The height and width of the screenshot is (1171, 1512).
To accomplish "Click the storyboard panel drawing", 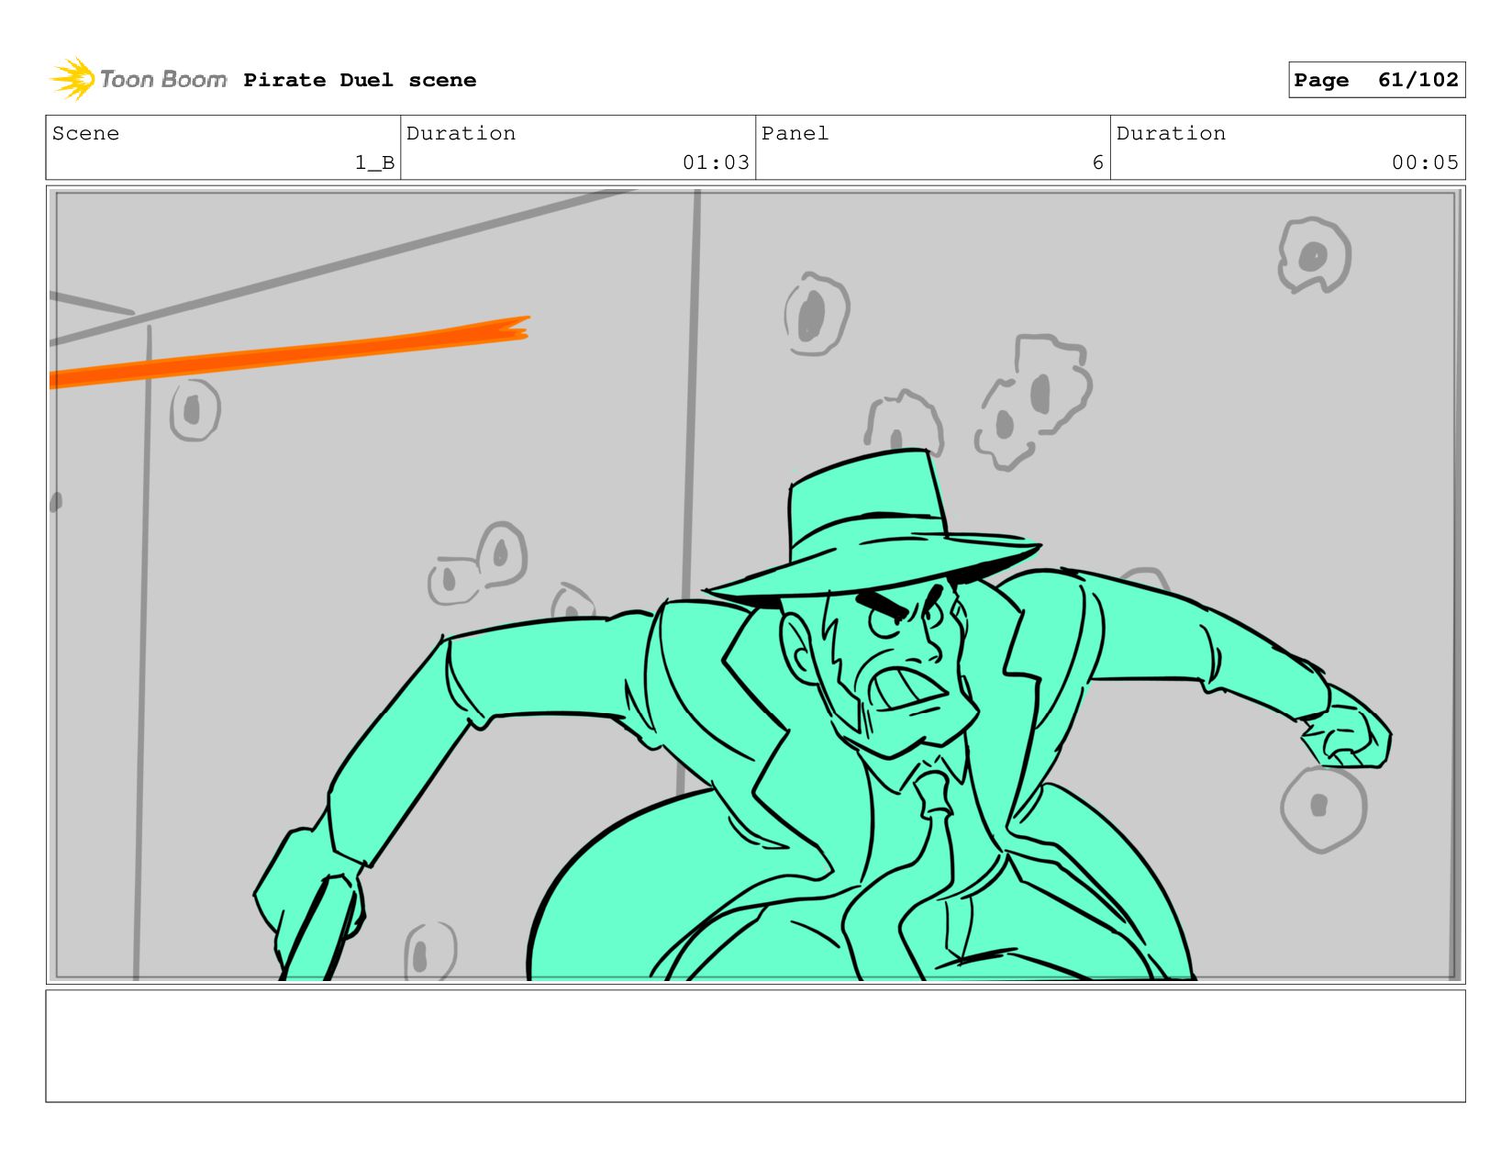I will click(x=755, y=585).
